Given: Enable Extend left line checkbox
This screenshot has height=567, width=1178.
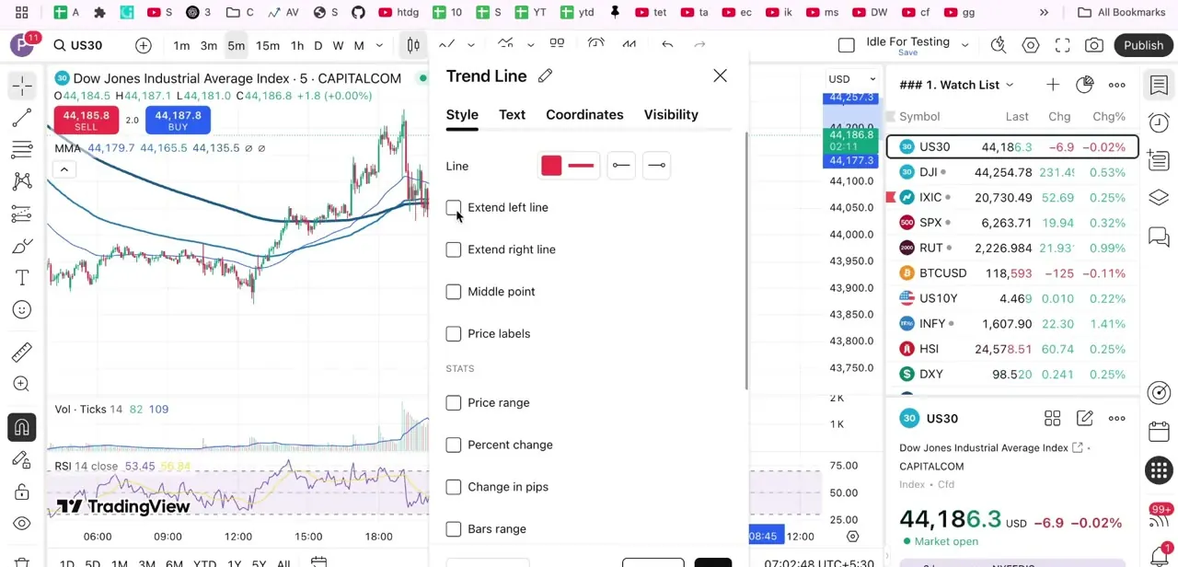Looking at the screenshot, I should pos(454,208).
